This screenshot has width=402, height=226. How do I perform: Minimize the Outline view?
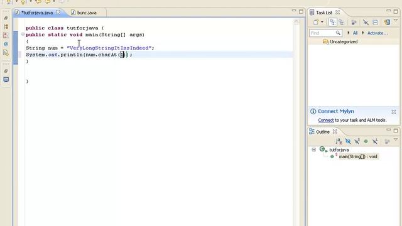click(389, 130)
